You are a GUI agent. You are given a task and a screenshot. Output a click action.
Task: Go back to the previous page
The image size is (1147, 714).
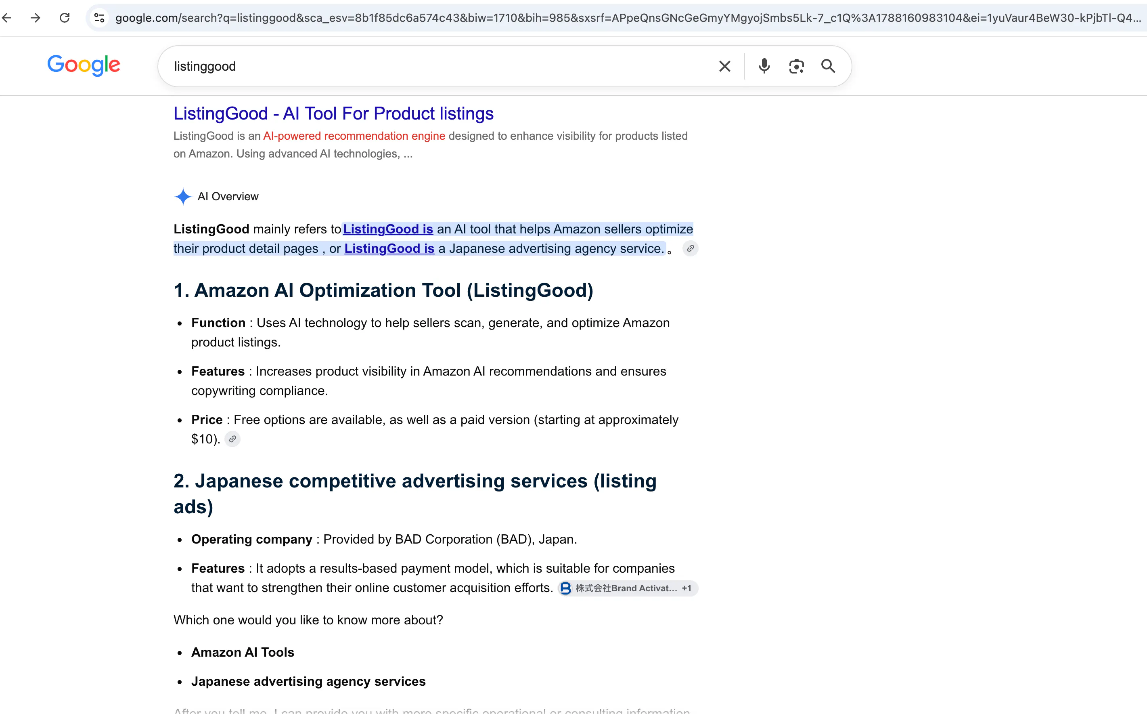[x=6, y=18]
